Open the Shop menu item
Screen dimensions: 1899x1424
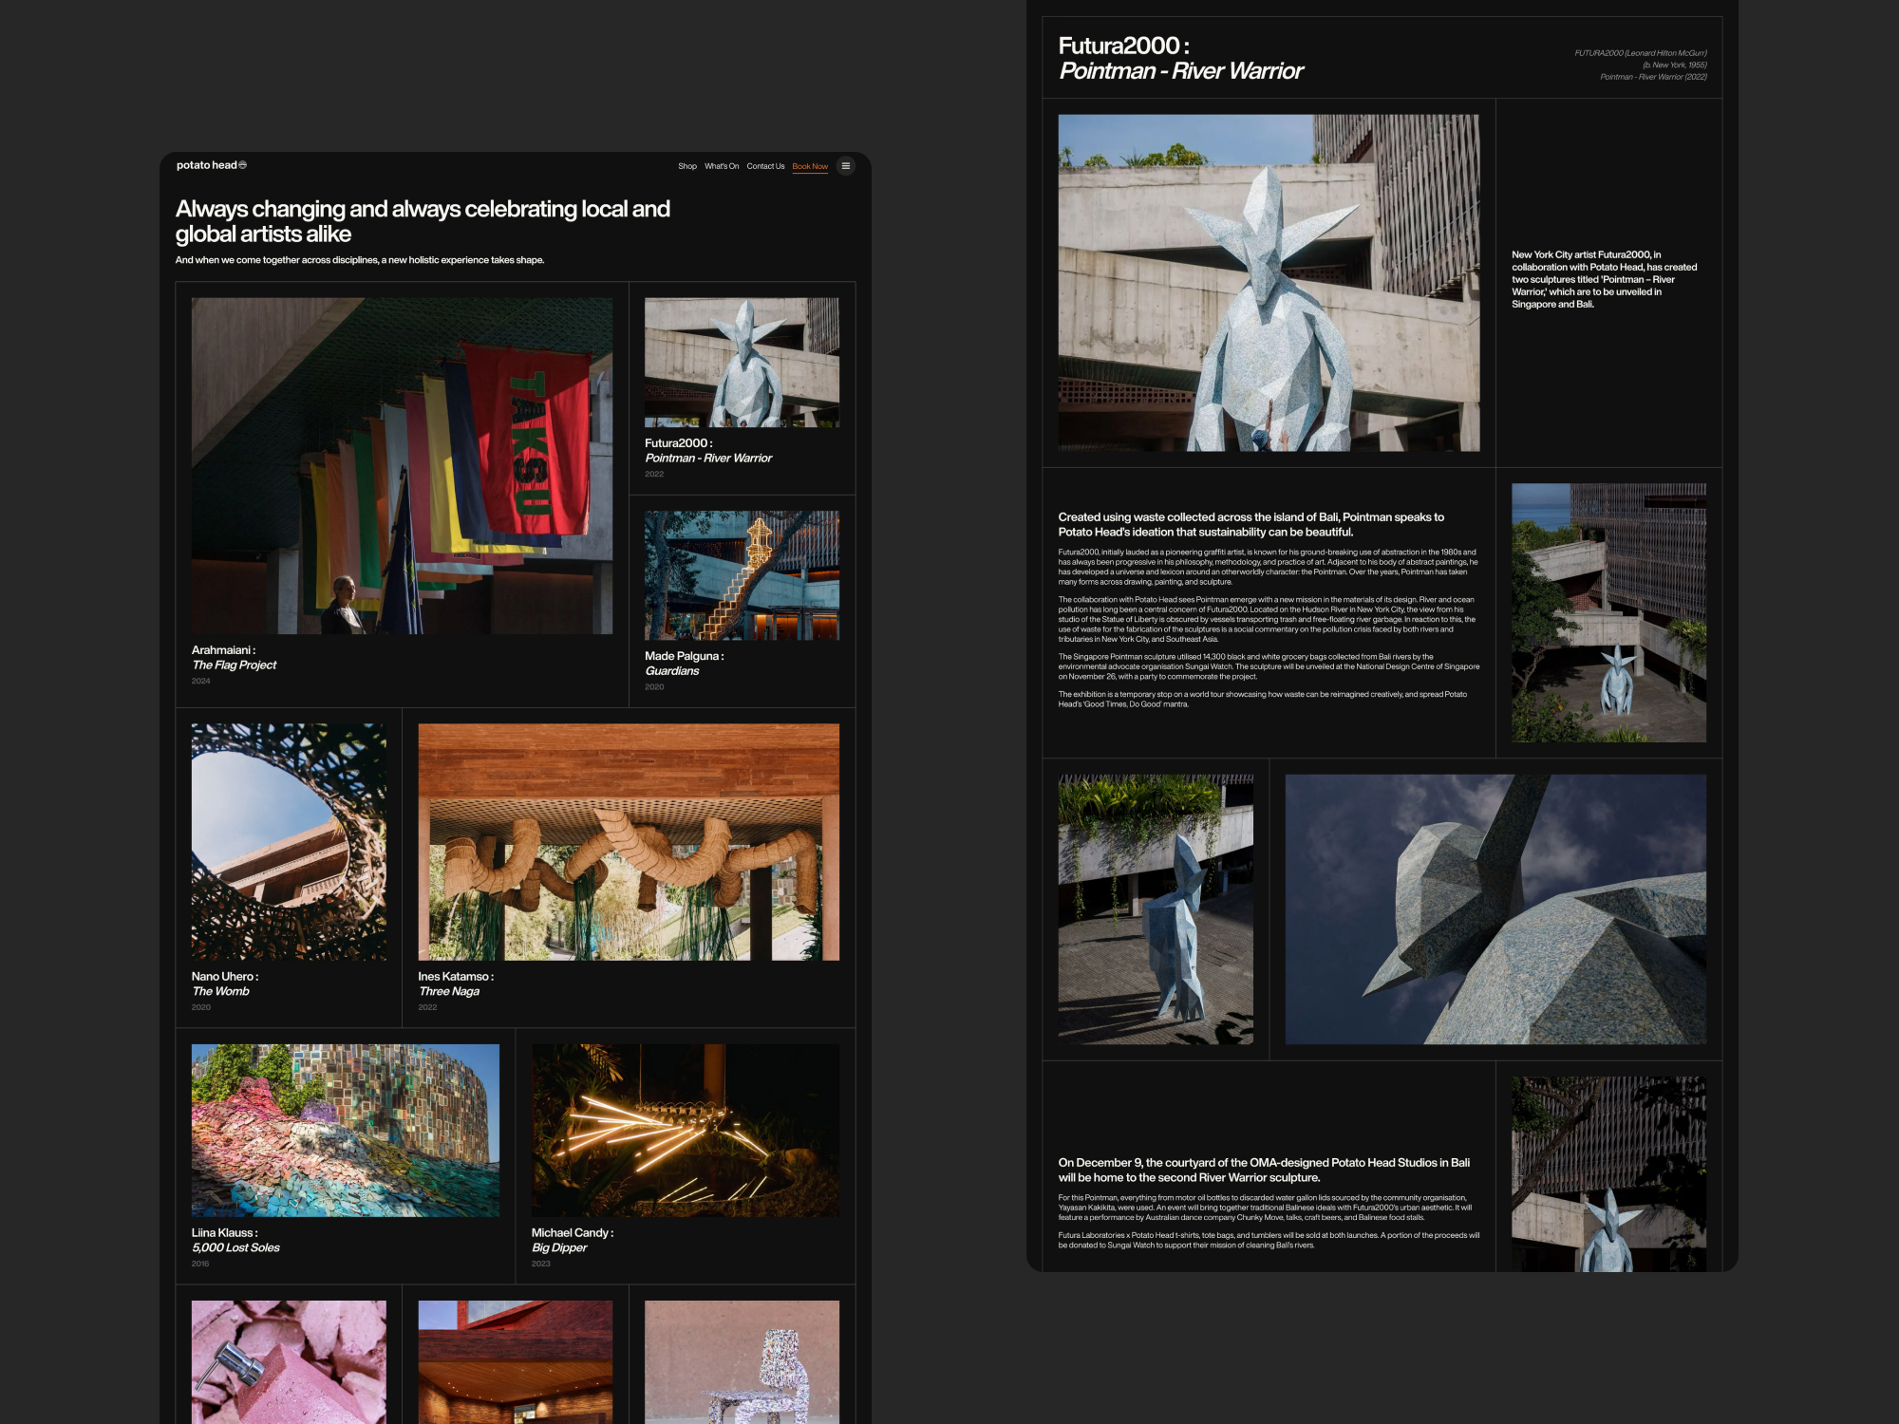coord(687,166)
